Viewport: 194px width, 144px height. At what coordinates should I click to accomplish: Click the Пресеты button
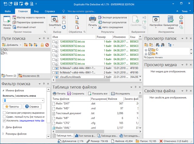(x=12, y=106)
